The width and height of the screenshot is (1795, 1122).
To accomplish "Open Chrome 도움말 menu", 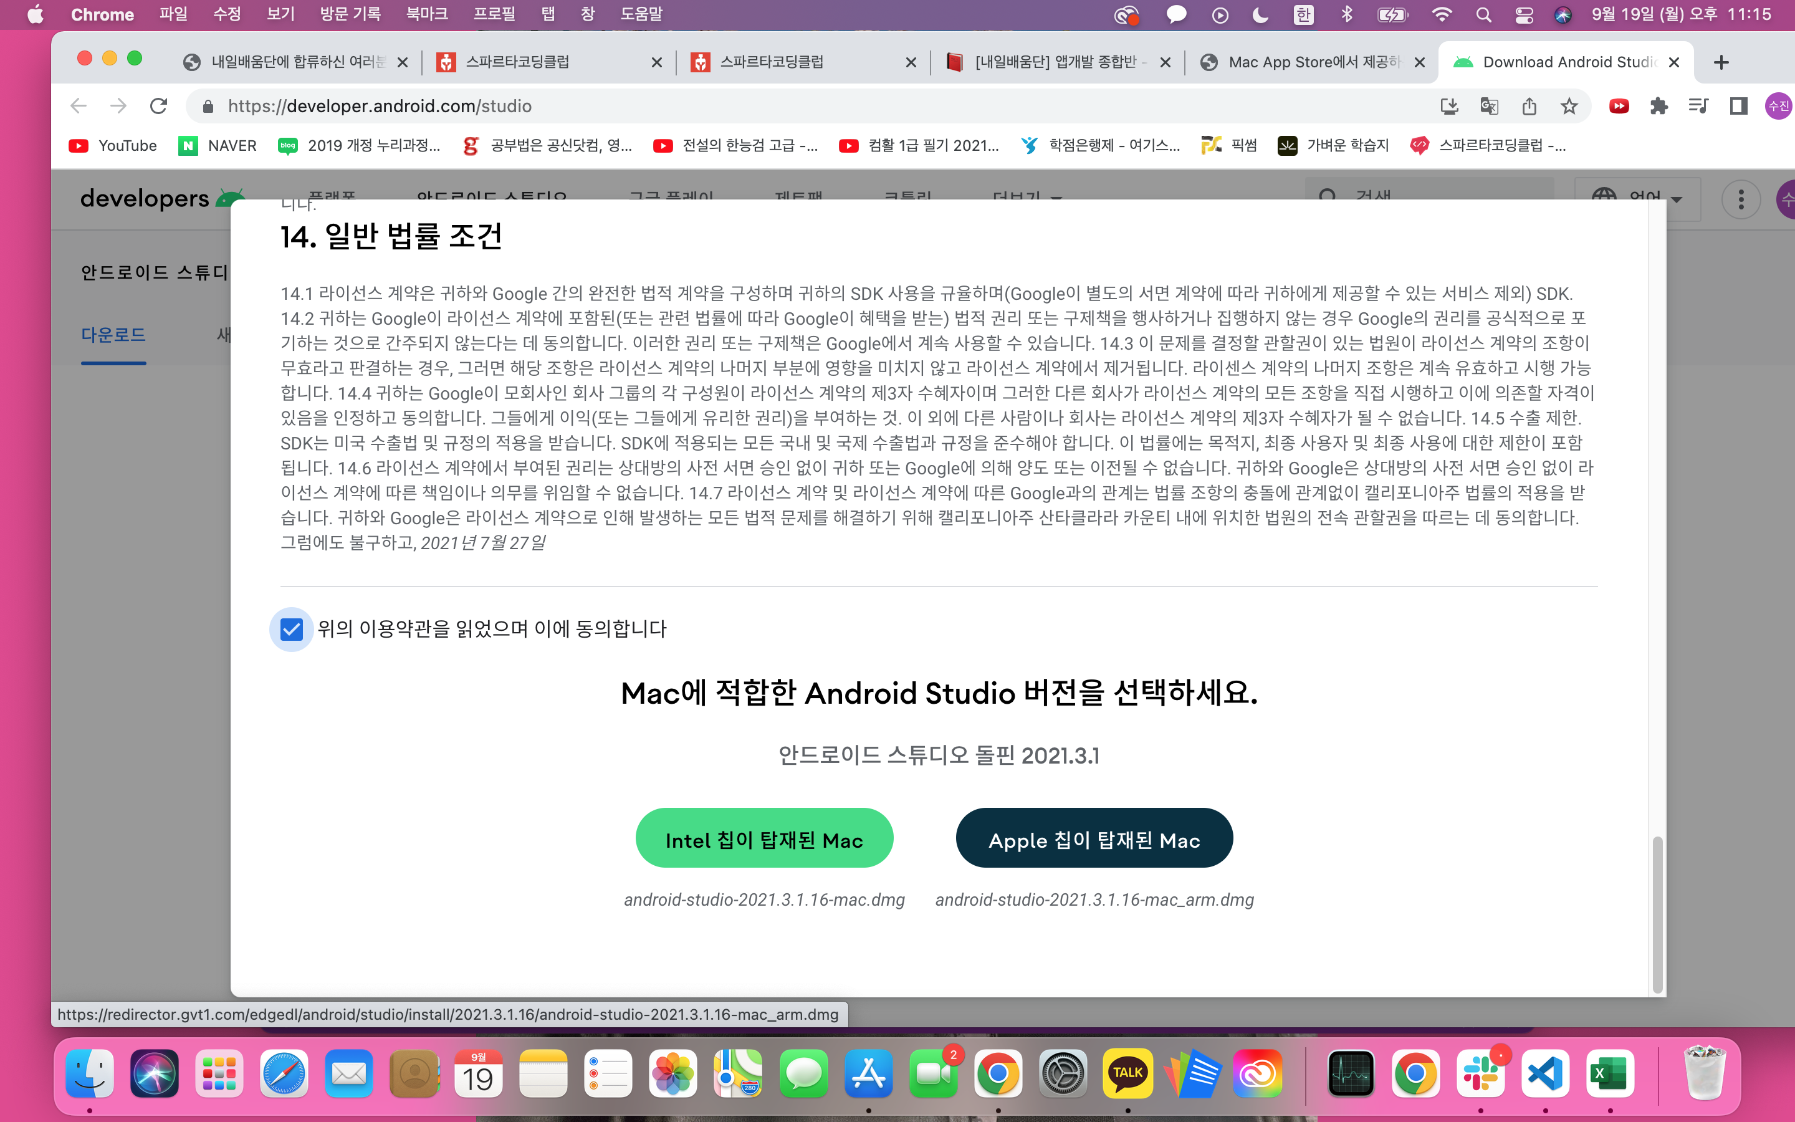I will tap(641, 14).
